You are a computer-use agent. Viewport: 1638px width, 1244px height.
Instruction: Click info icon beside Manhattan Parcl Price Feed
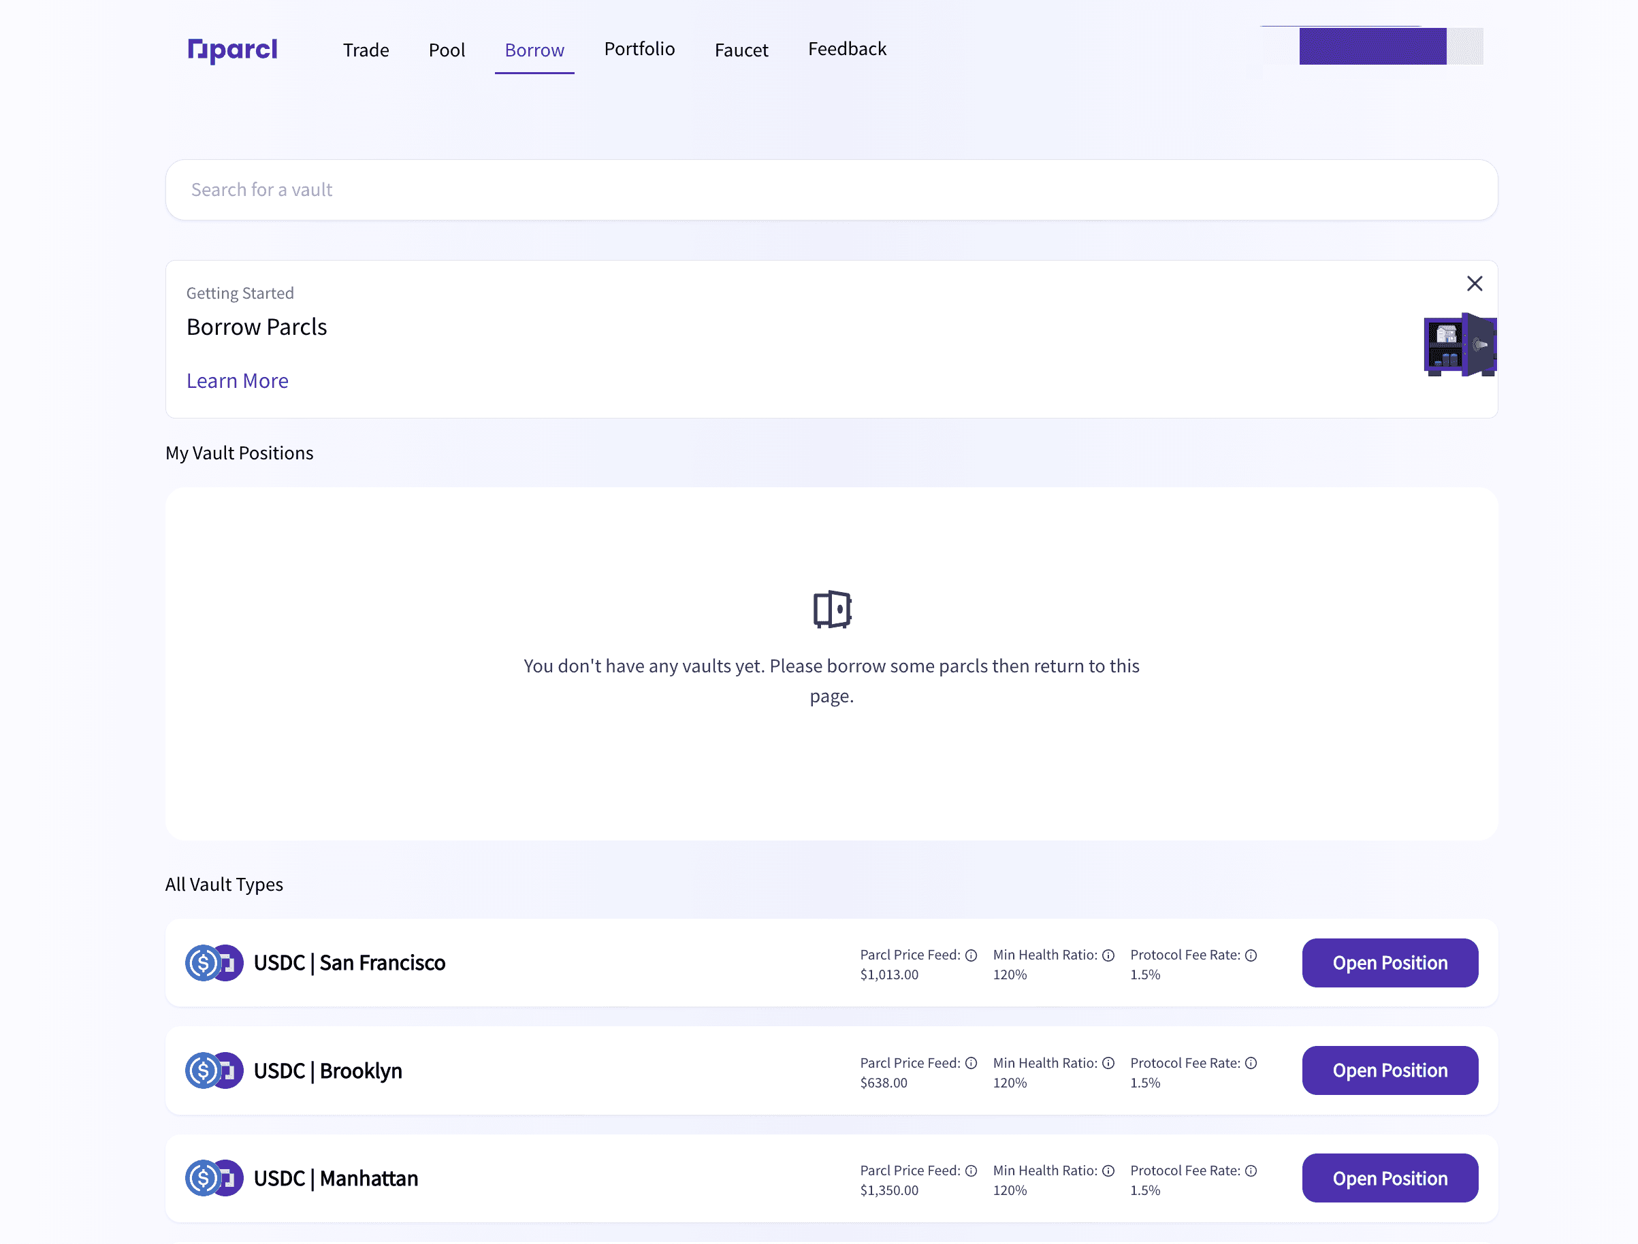971,1171
